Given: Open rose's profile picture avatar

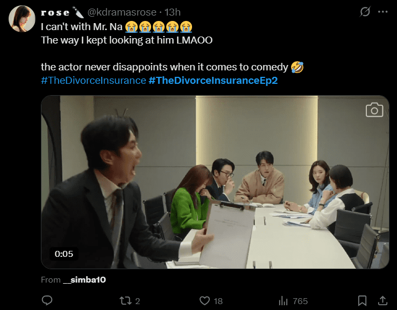Looking at the screenshot, I should [x=22, y=19].
